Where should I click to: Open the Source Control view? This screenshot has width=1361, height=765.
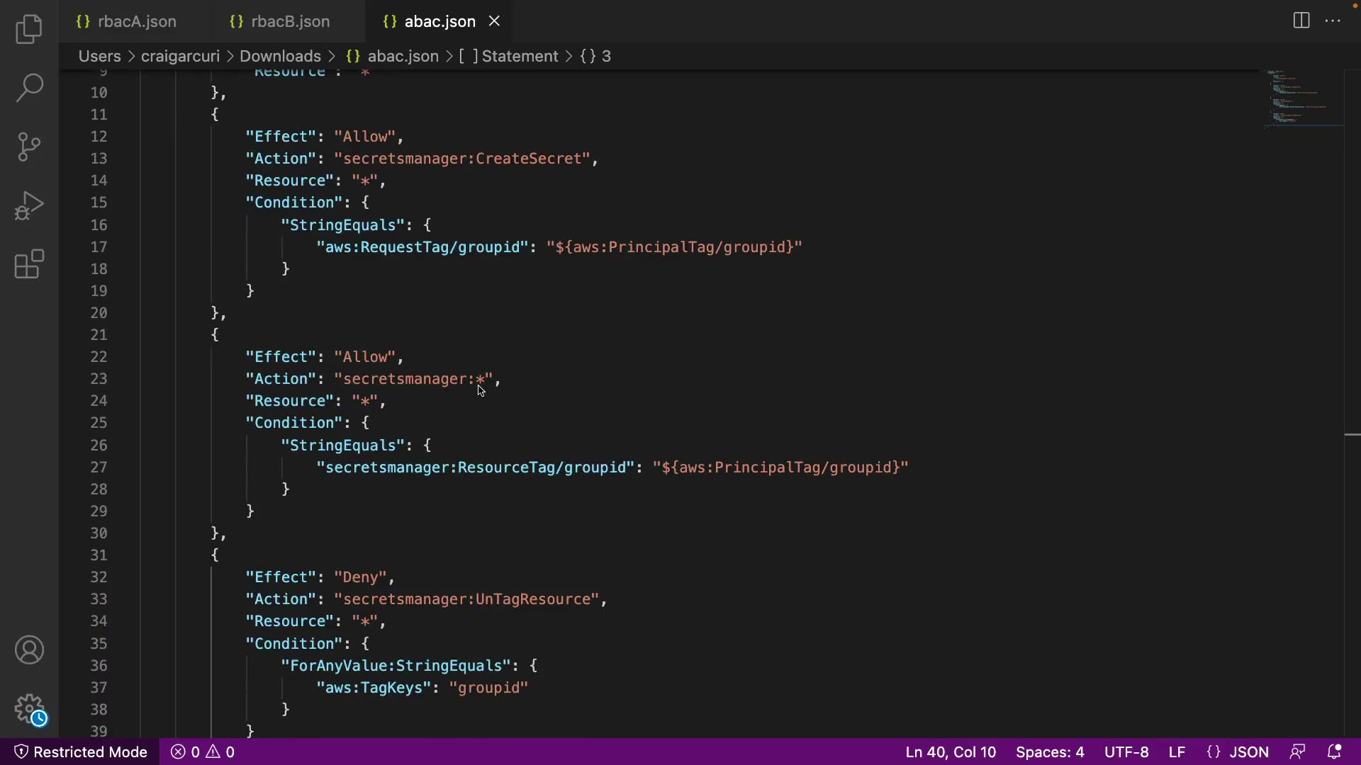(29, 147)
